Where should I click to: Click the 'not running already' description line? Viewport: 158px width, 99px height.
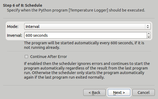(42, 47)
